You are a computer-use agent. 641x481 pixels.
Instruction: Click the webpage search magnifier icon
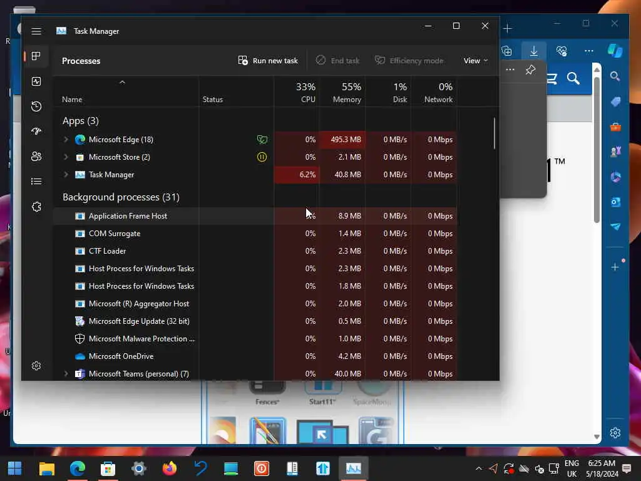[x=573, y=78]
